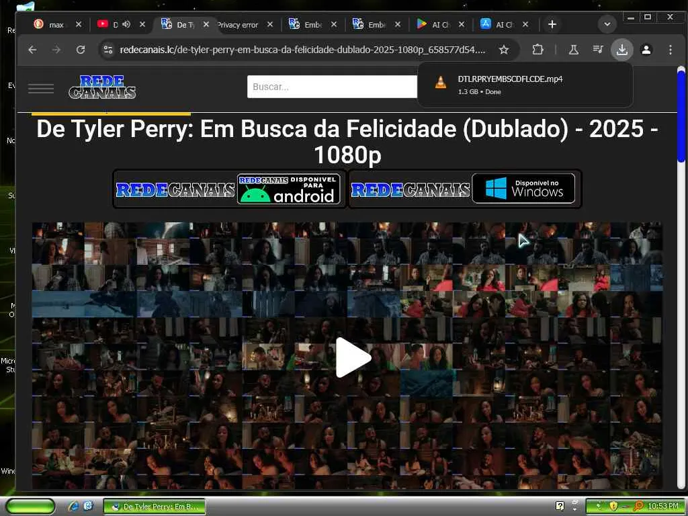Screen dimensions: 688x516
Task: Open the hamburger menu on Rede Canais
Action: [x=41, y=88]
